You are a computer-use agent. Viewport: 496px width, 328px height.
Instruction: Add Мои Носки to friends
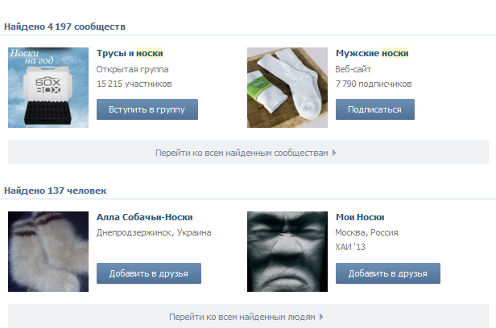[x=388, y=273]
